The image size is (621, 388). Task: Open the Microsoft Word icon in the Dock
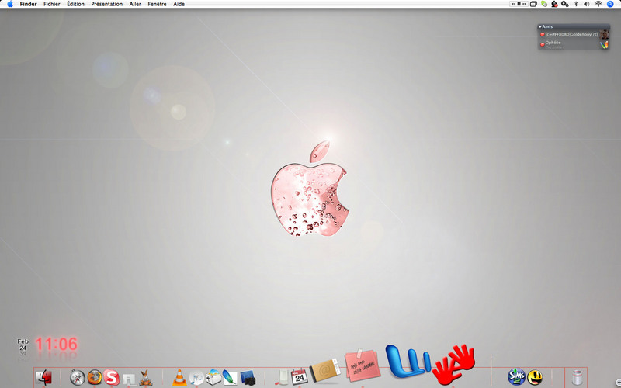coord(408,361)
